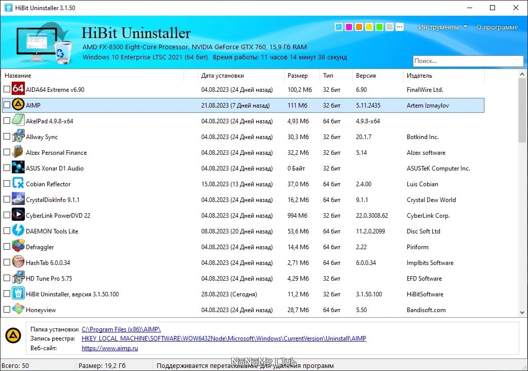The image size is (528, 371).
Task: Click the Cobian Reflector icon
Action: click(18, 184)
